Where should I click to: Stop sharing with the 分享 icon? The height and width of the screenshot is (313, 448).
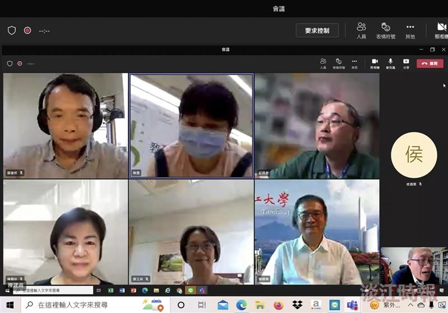click(406, 63)
